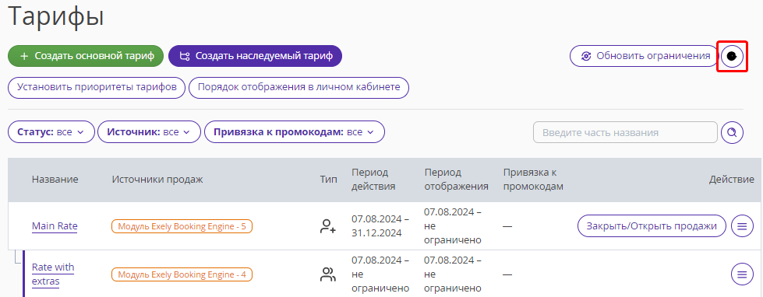763x297 pixels.
Task: Click the Источники продаж column header
Action: click(157, 180)
